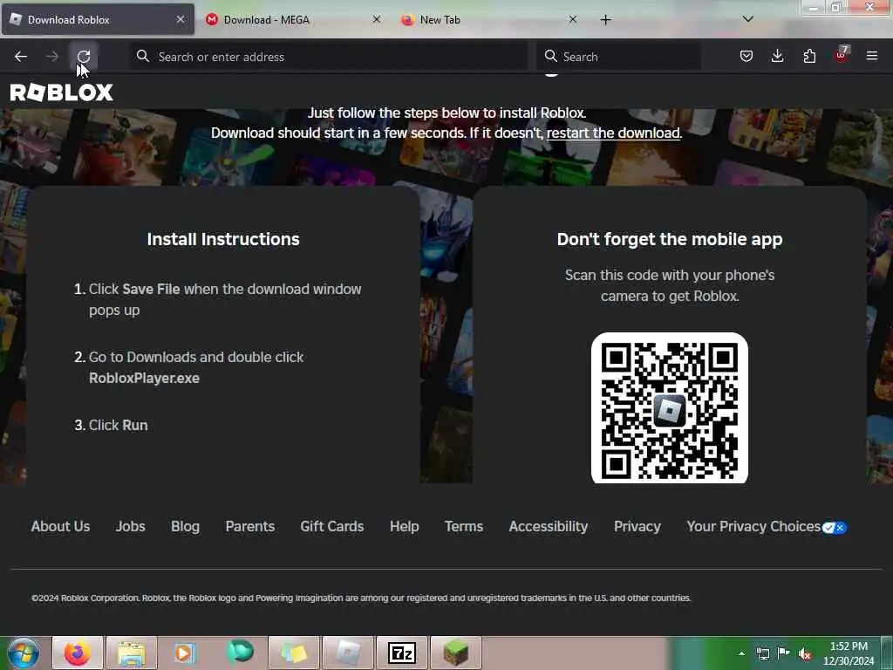Open the Minecraft grass block taskbar icon
This screenshot has height=670, width=893.
tap(455, 653)
